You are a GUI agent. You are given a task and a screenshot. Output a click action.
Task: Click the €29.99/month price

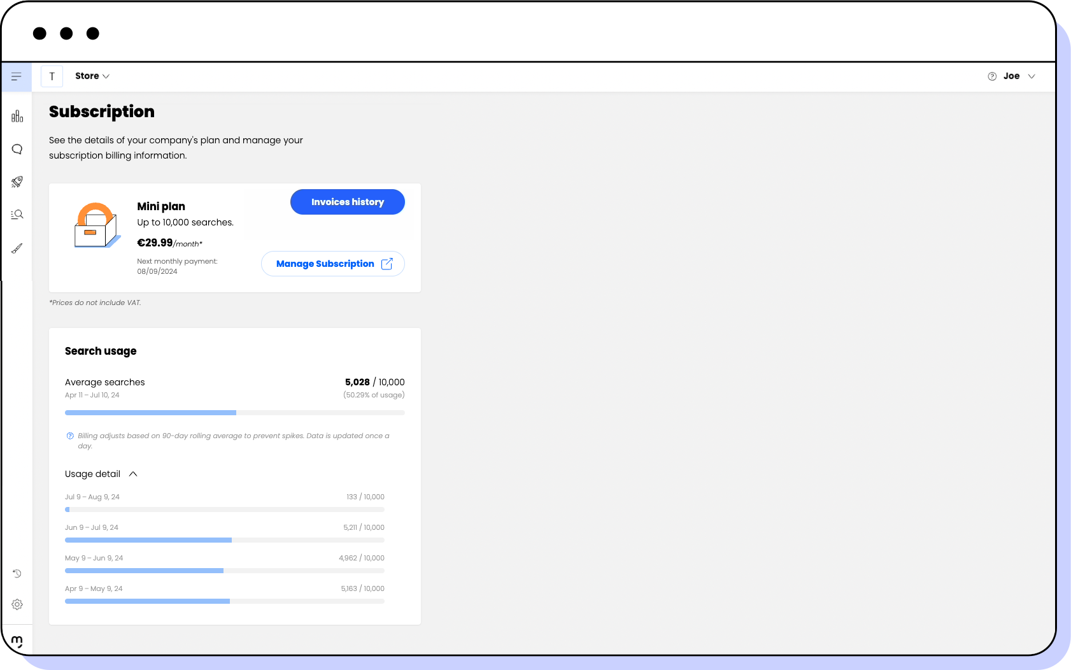point(170,243)
